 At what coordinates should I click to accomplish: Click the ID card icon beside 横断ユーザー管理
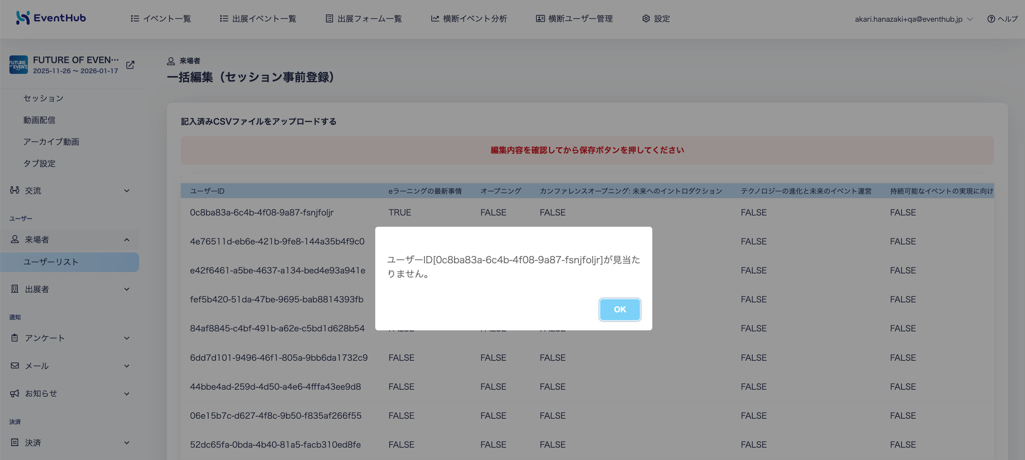click(x=540, y=19)
